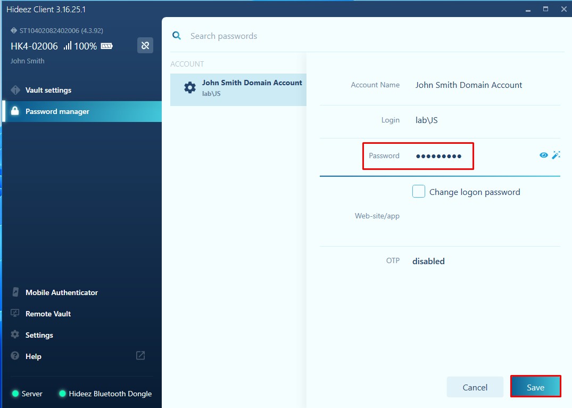This screenshot has height=408, width=572.
Task: Select Password manager sidebar item
Action: [x=57, y=111]
